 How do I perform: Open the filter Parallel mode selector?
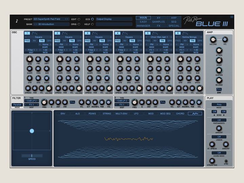(x=17, y=105)
